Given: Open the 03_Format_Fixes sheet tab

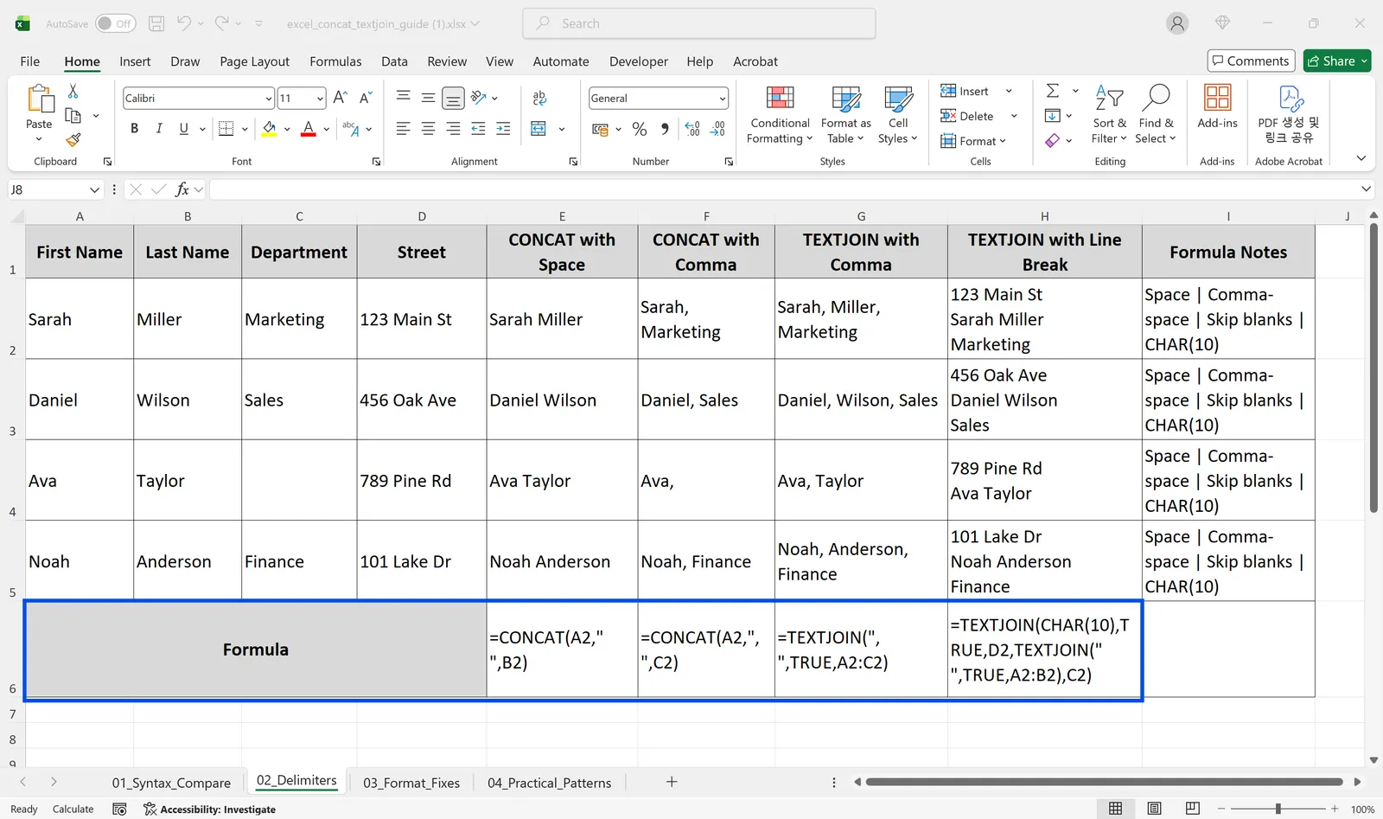Looking at the screenshot, I should 411,783.
